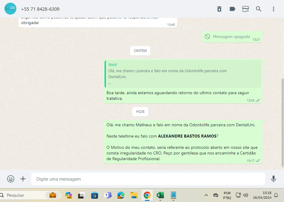Search within this conversation
The image size is (284, 202).
(x=258, y=9)
